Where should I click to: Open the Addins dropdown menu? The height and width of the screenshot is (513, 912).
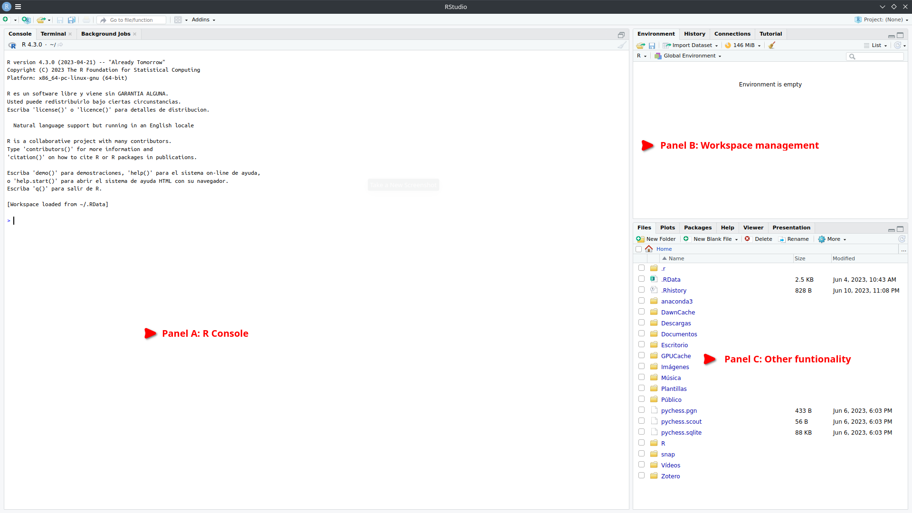click(203, 20)
